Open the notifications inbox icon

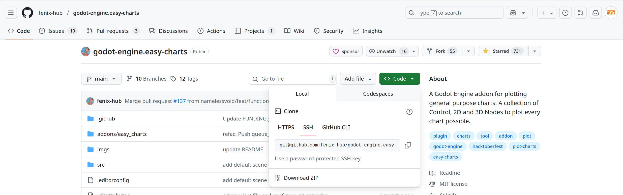tap(596, 13)
